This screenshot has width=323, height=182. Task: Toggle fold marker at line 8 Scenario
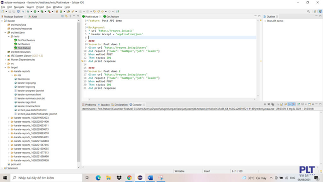point(87,44)
